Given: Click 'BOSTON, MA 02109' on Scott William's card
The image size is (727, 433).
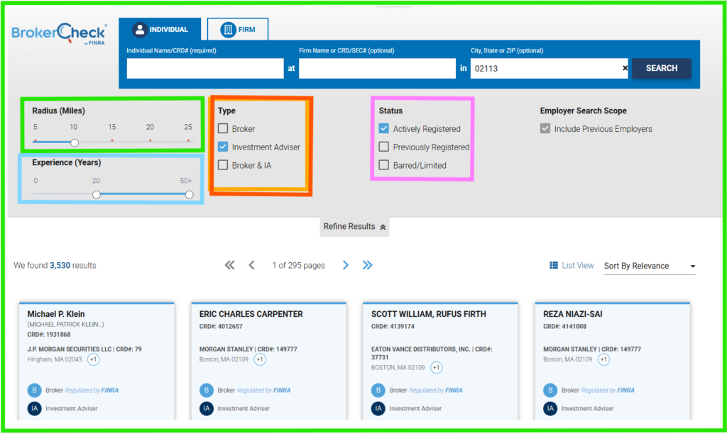Looking at the screenshot, I should (x=398, y=368).
